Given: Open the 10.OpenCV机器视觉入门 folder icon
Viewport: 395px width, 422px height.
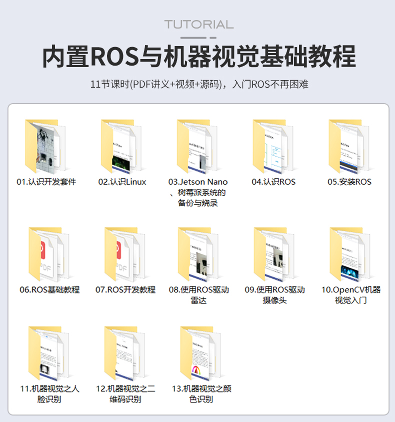Looking at the screenshot, I should [350, 255].
